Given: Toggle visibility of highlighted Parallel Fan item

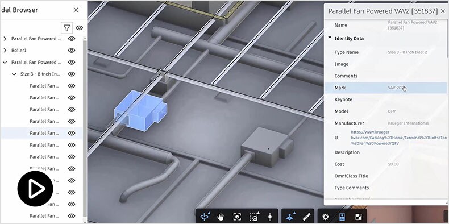Looking at the screenshot, I should tap(72, 133).
